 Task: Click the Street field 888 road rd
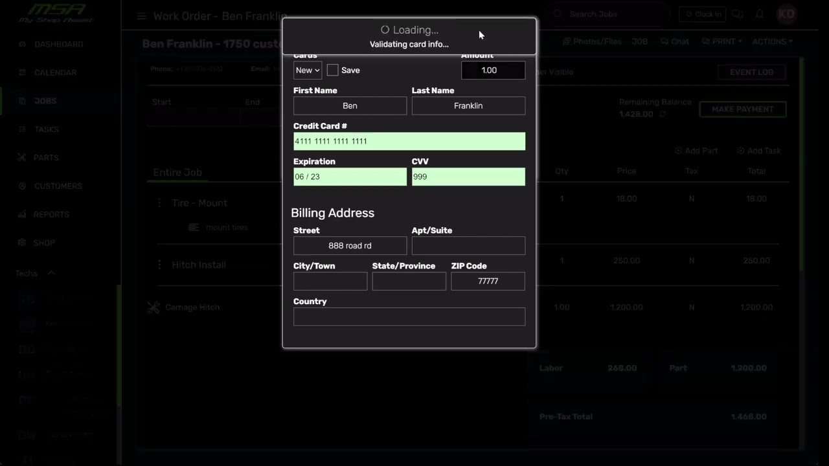[350, 245]
